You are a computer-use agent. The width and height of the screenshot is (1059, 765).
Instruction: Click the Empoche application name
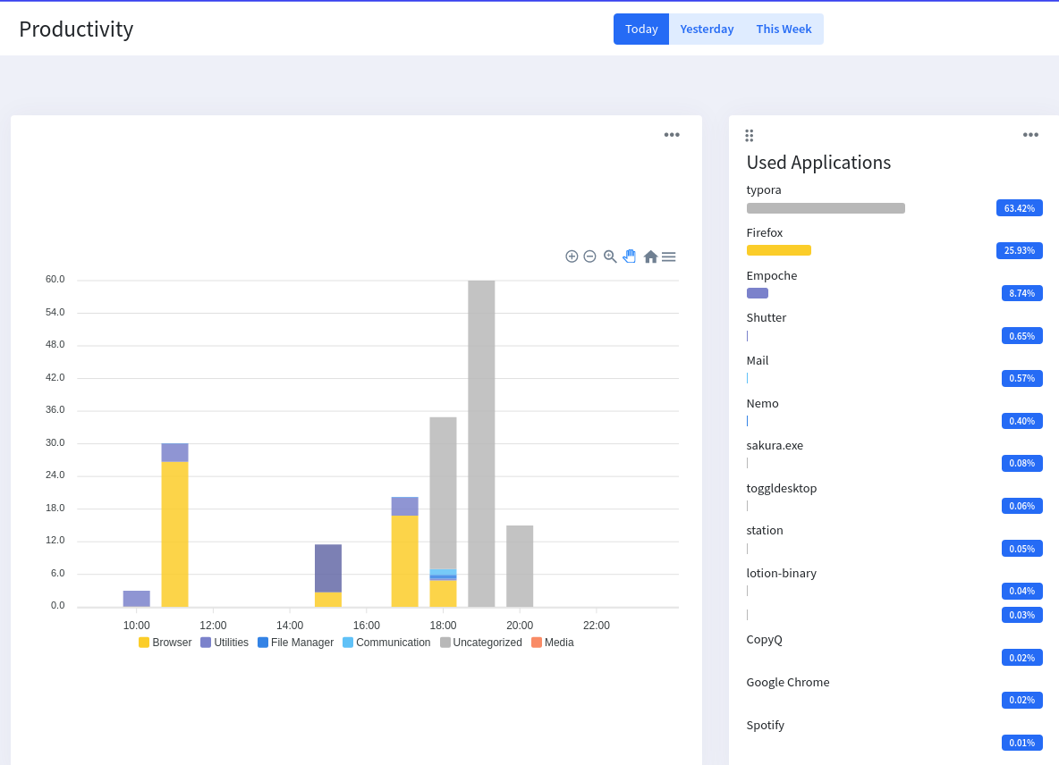(x=771, y=276)
